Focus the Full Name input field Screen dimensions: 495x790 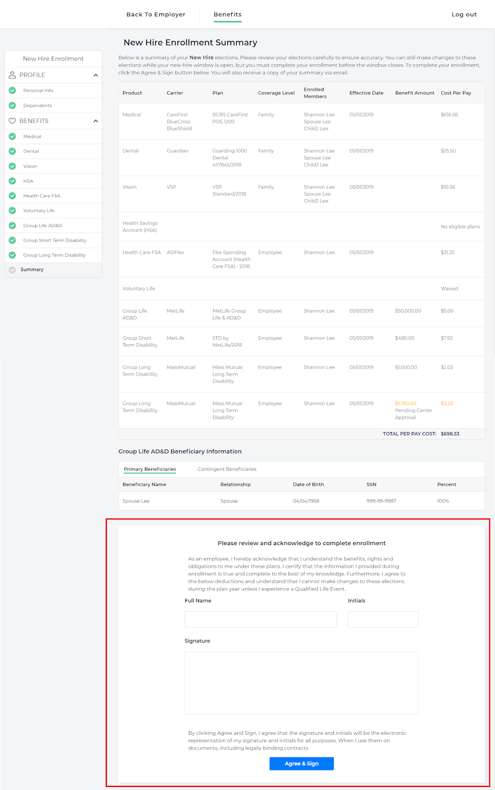point(261,619)
